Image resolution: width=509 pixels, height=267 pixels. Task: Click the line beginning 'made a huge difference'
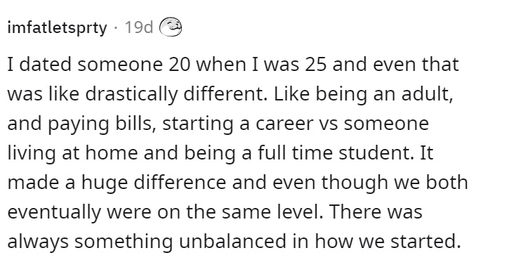237,183
